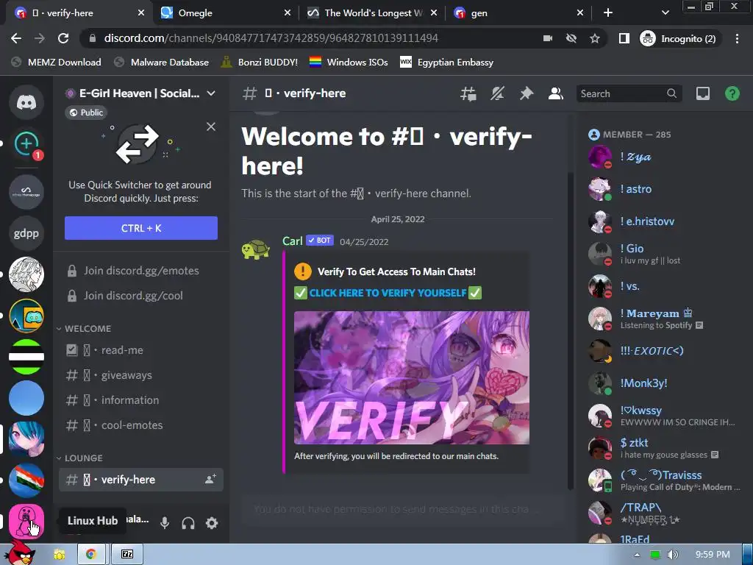Open the Bonzi BUDDY! bookmark
This screenshot has width=753, height=565.
click(260, 63)
